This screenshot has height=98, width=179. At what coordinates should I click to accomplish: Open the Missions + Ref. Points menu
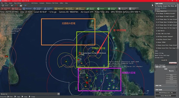point(52,3)
